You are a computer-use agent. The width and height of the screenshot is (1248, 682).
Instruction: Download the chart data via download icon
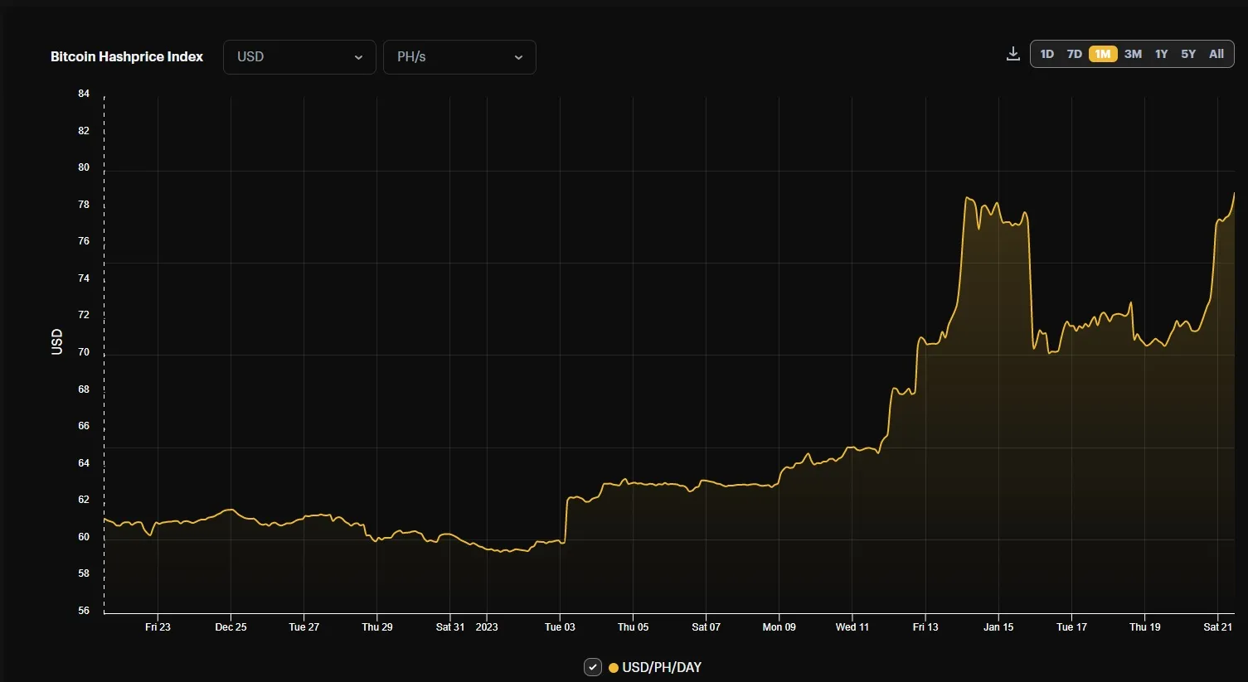(1012, 54)
